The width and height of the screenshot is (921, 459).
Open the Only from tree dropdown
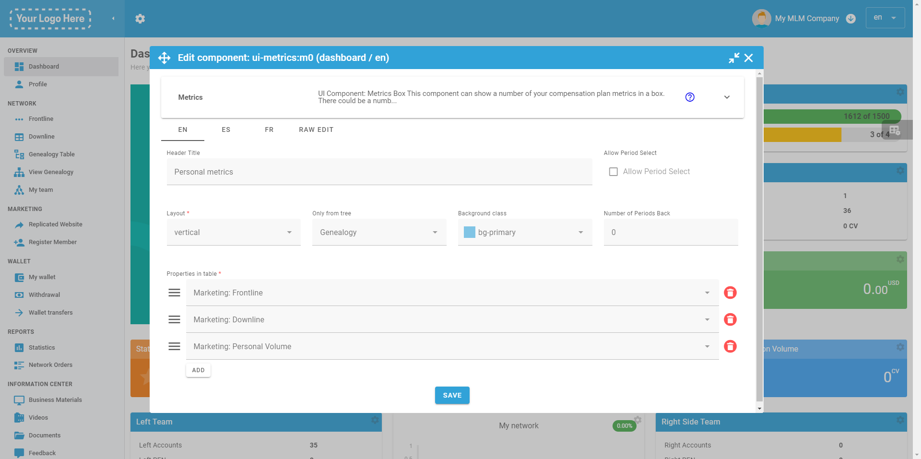click(x=379, y=233)
